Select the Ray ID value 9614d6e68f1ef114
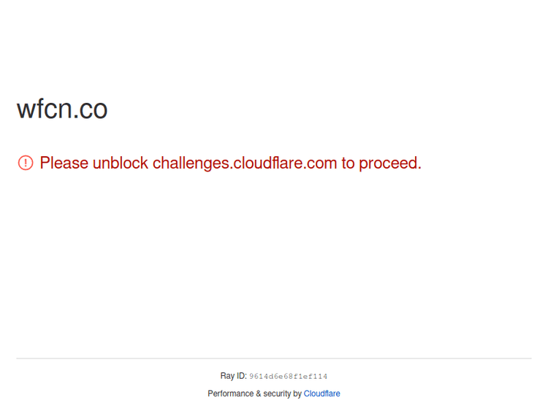Image resolution: width=548 pixels, height=411 pixels. pyautogui.click(x=288, y=377)
